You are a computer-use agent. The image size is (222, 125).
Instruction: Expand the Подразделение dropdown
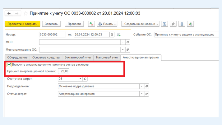coord(142,86)
